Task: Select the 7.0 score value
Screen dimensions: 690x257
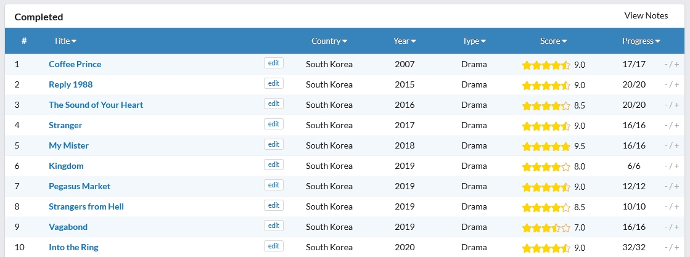Action: (x=580, y=228)
